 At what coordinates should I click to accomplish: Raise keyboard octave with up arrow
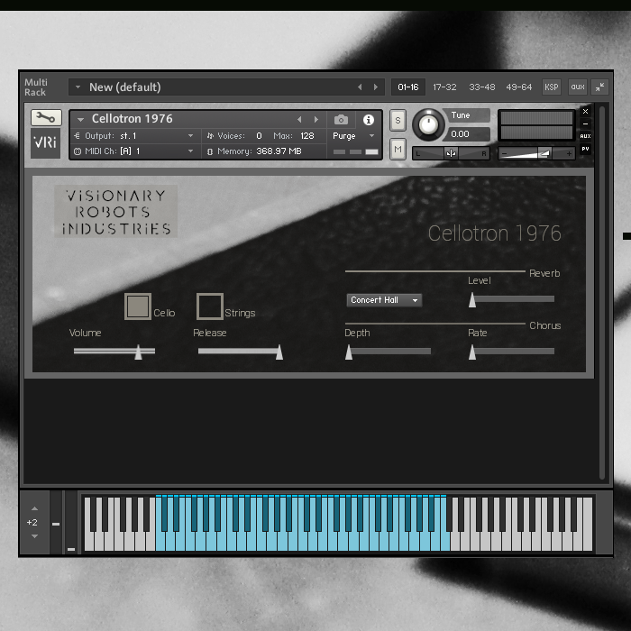click(x=34, y=508)
